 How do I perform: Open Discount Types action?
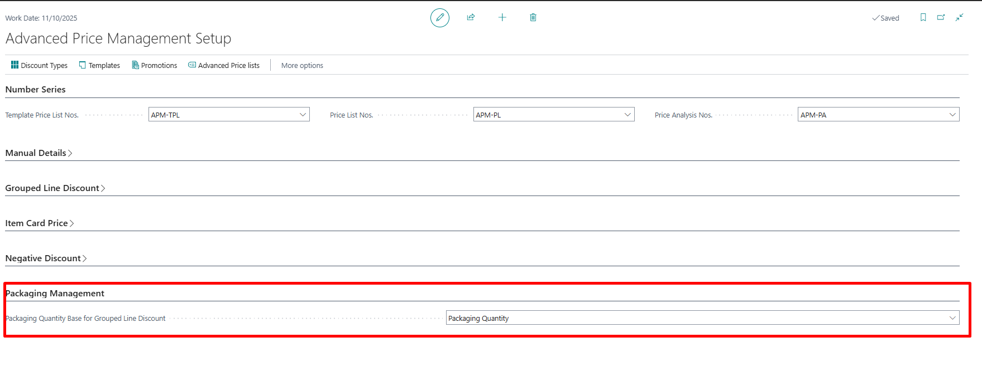coord(39,65)
